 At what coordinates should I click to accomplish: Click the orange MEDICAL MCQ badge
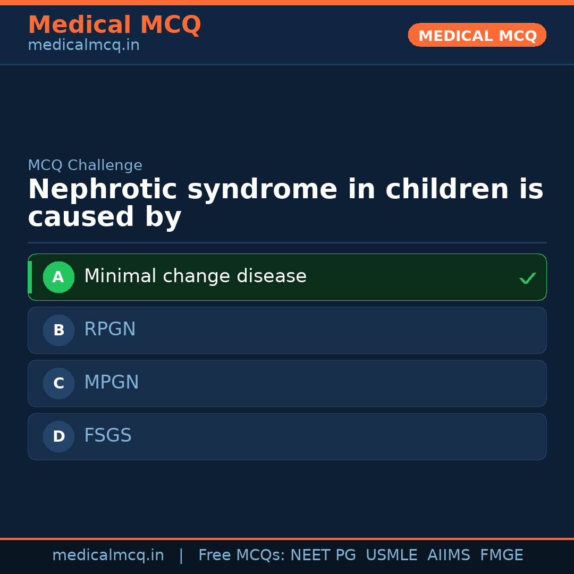coord(477,35)
